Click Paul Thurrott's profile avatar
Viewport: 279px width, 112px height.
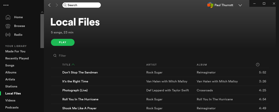coord(210,5)
